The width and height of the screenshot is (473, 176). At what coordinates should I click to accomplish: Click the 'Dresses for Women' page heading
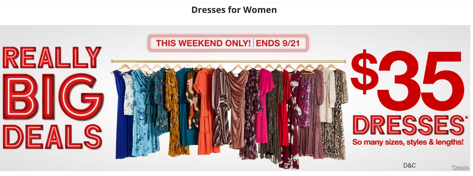click(234, 10)
